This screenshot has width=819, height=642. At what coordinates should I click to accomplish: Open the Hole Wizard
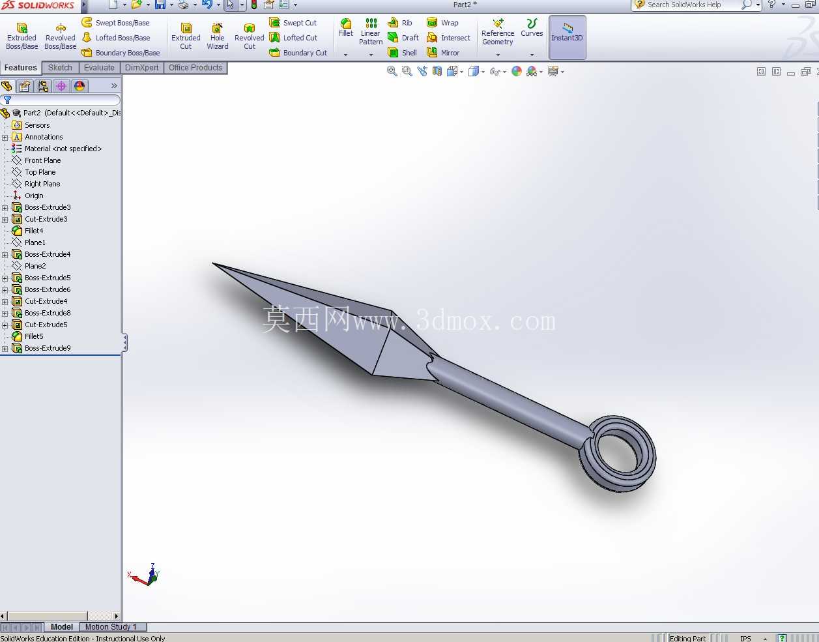[218, 36]
